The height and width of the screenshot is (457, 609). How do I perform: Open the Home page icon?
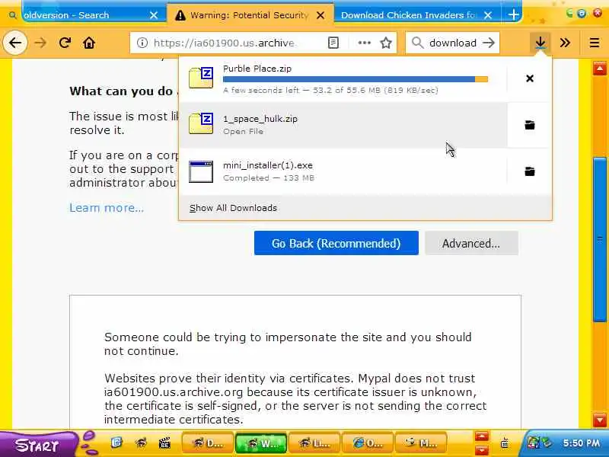[x=89, y=43]
